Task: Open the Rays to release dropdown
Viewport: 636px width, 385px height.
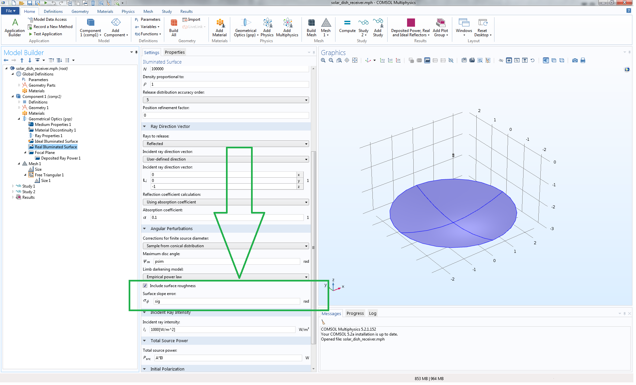Action: [226, 144]
